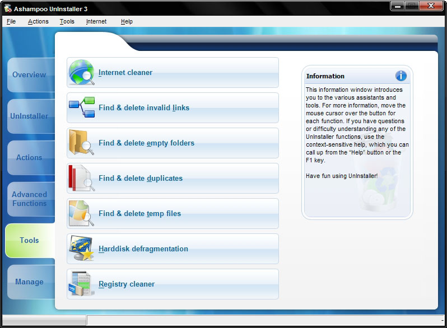Switch to the Manage tab

pos(31,282)
